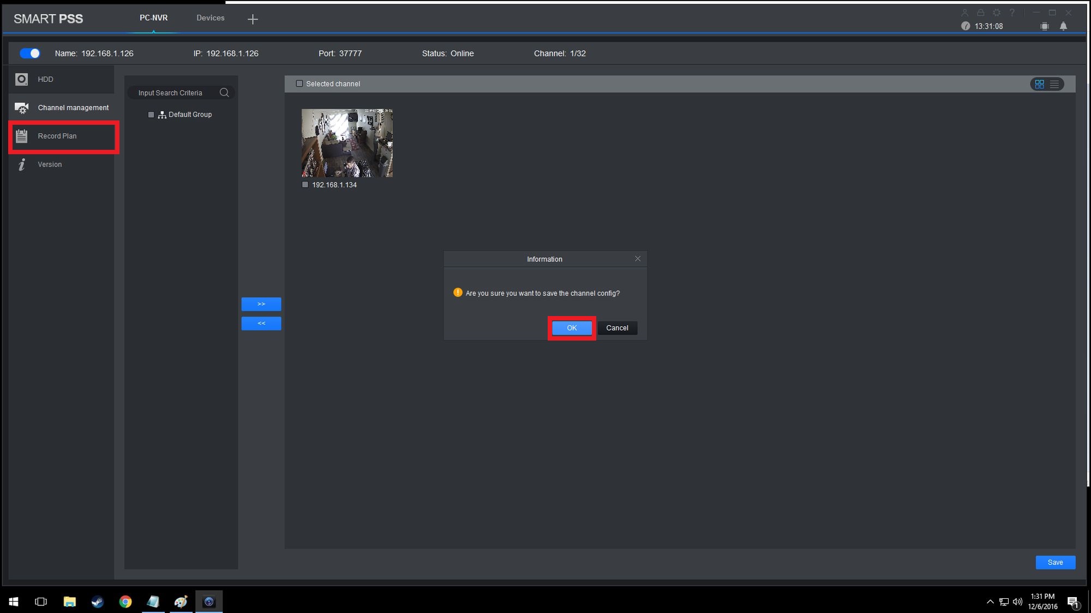The width and height of the screenshot is (1091, 613).
Task: Open the alarm bell notifications
Action: point(1063,26)
